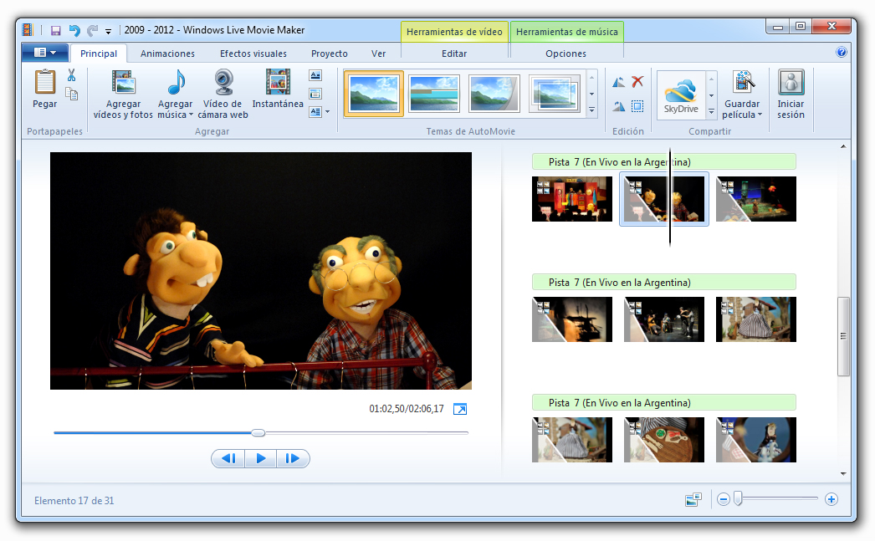Step to the next frame
This screenshot has width=875, height=541.
tap(293, 458)
